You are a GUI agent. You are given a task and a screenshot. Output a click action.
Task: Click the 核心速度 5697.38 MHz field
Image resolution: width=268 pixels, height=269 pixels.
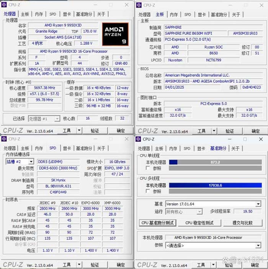[x=44, y=88]
